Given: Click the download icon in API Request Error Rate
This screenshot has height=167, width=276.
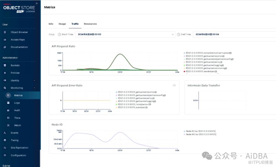Looking at the screenshot, I should [174, 85].
